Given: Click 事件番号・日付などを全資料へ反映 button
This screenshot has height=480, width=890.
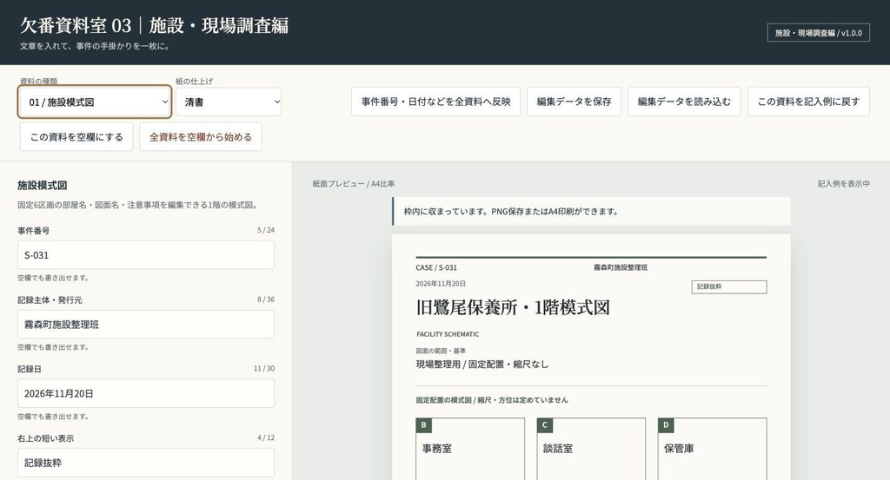Looking at the screenshot, I should pos(435,102).
